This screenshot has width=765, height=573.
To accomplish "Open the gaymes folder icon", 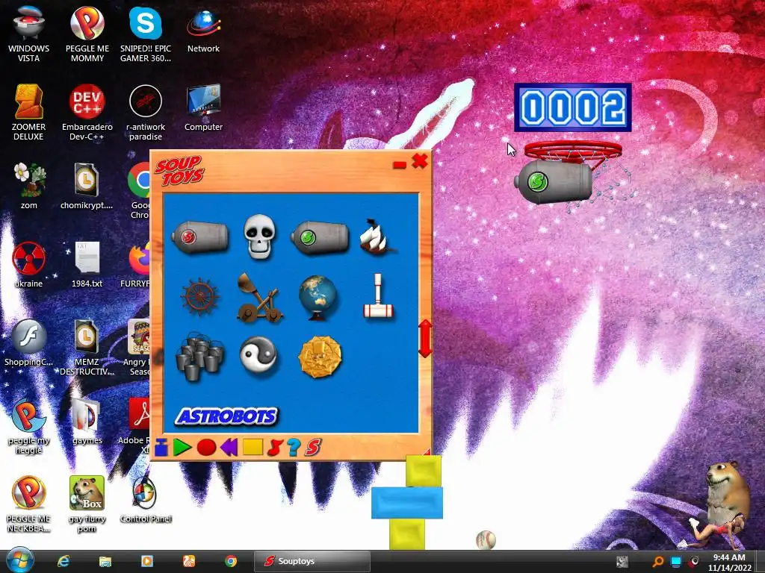I will click(x=87, y=422).
